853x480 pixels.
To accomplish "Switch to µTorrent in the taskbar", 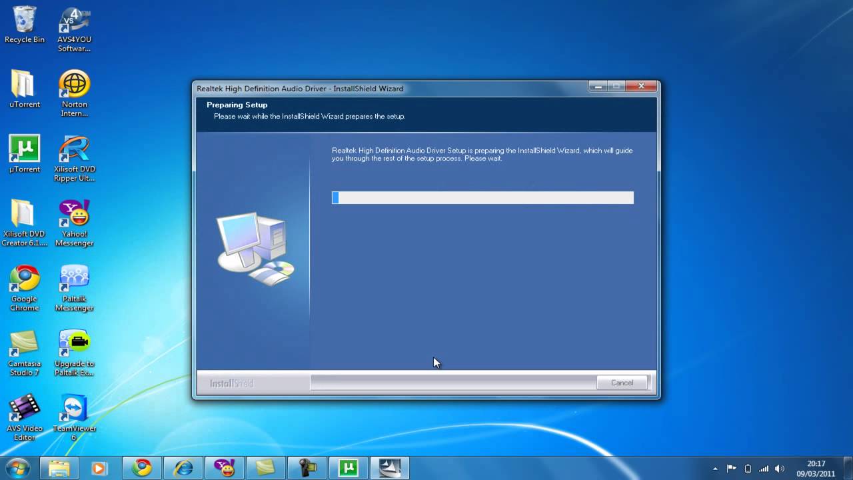I will click(x=348, y=468).
